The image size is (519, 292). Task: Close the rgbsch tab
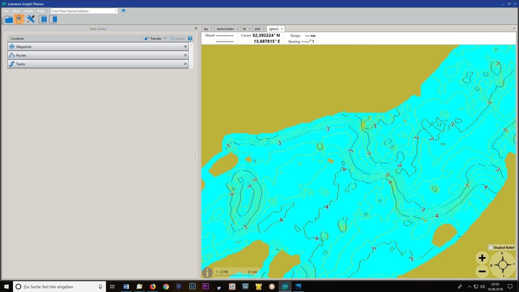tap(282, 29)
